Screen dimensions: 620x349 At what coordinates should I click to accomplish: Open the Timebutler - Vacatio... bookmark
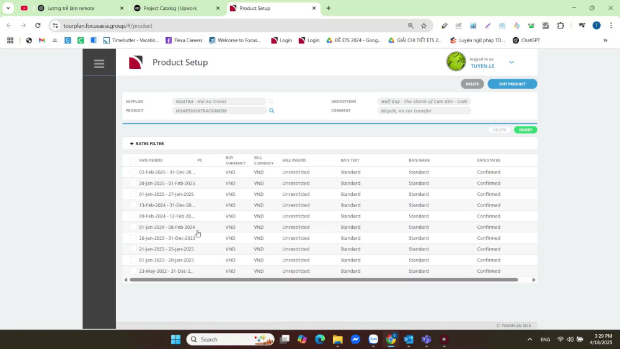131,40
